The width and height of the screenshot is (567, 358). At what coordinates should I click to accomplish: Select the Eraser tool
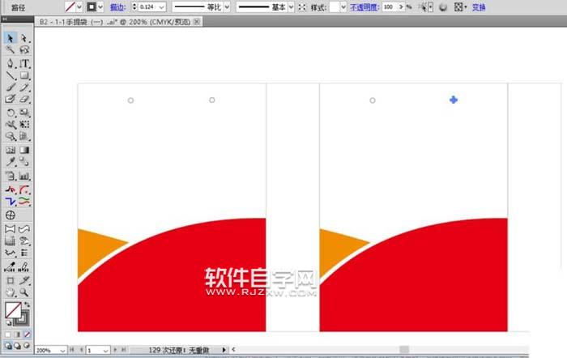tap(24, 99)
